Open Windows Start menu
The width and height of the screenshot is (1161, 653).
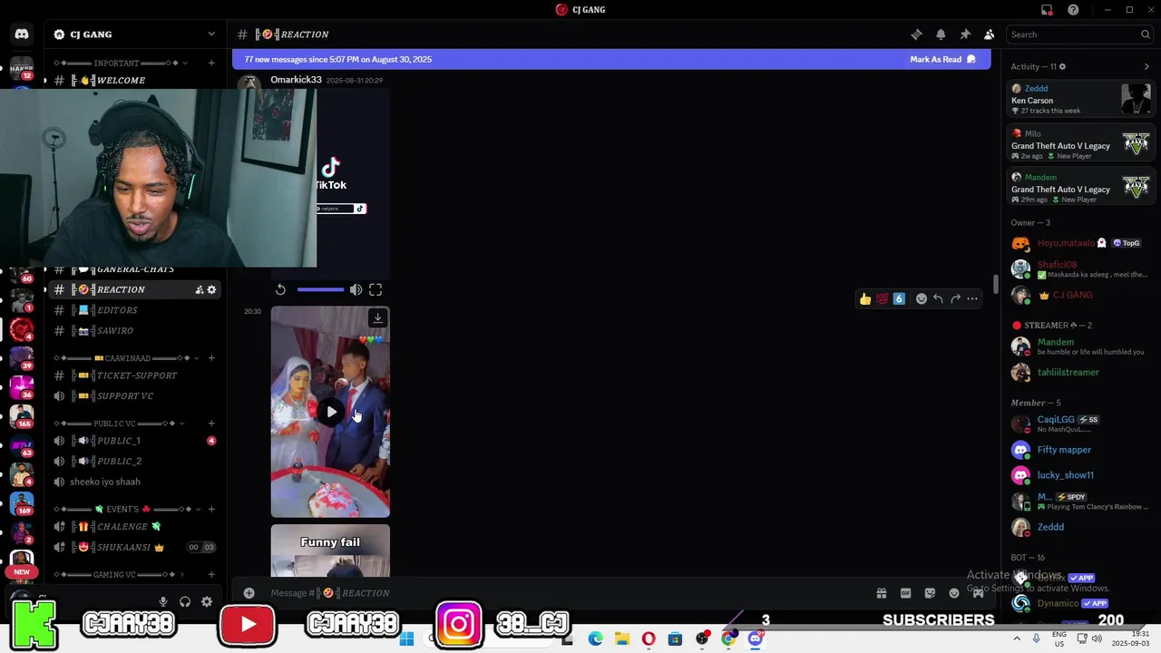coord(406,638)
